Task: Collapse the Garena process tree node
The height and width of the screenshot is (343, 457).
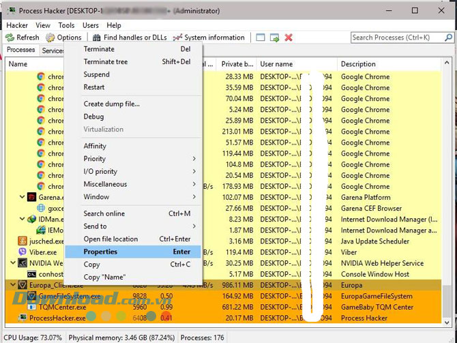Action: point(23,197)
